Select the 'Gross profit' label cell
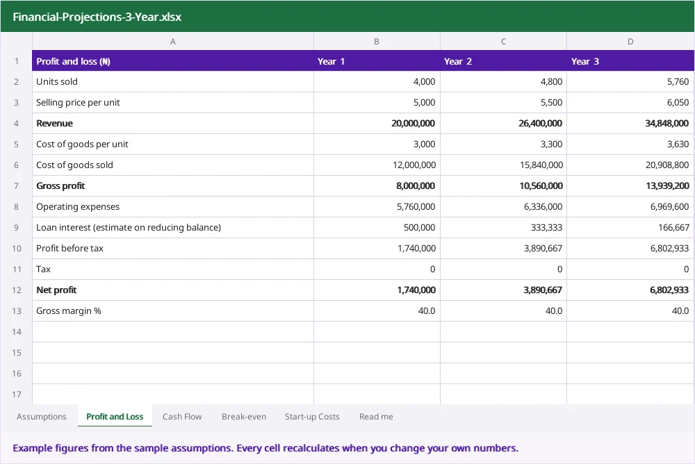This screenshot has height=464, width=695. tap(173, 185)
